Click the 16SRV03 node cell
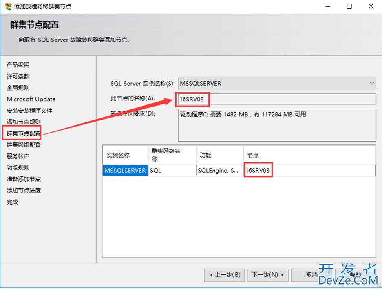 310,171
